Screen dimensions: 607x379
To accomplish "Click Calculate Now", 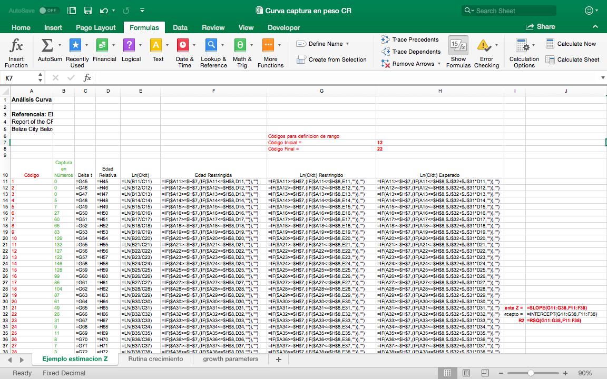I will [571, 44].
